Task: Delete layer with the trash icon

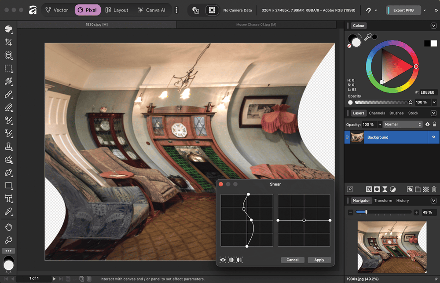Action: [x=434, y=189]
